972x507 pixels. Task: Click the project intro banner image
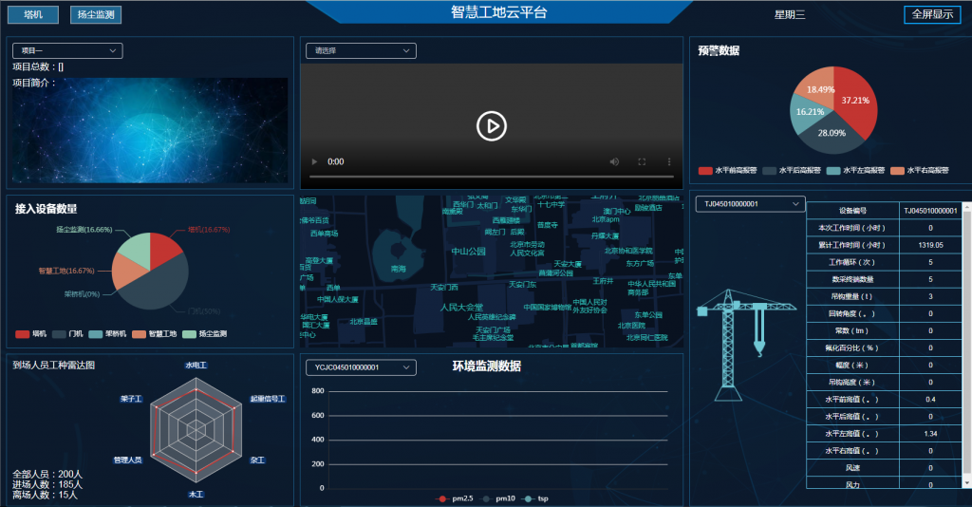click(x=151, y=130)
